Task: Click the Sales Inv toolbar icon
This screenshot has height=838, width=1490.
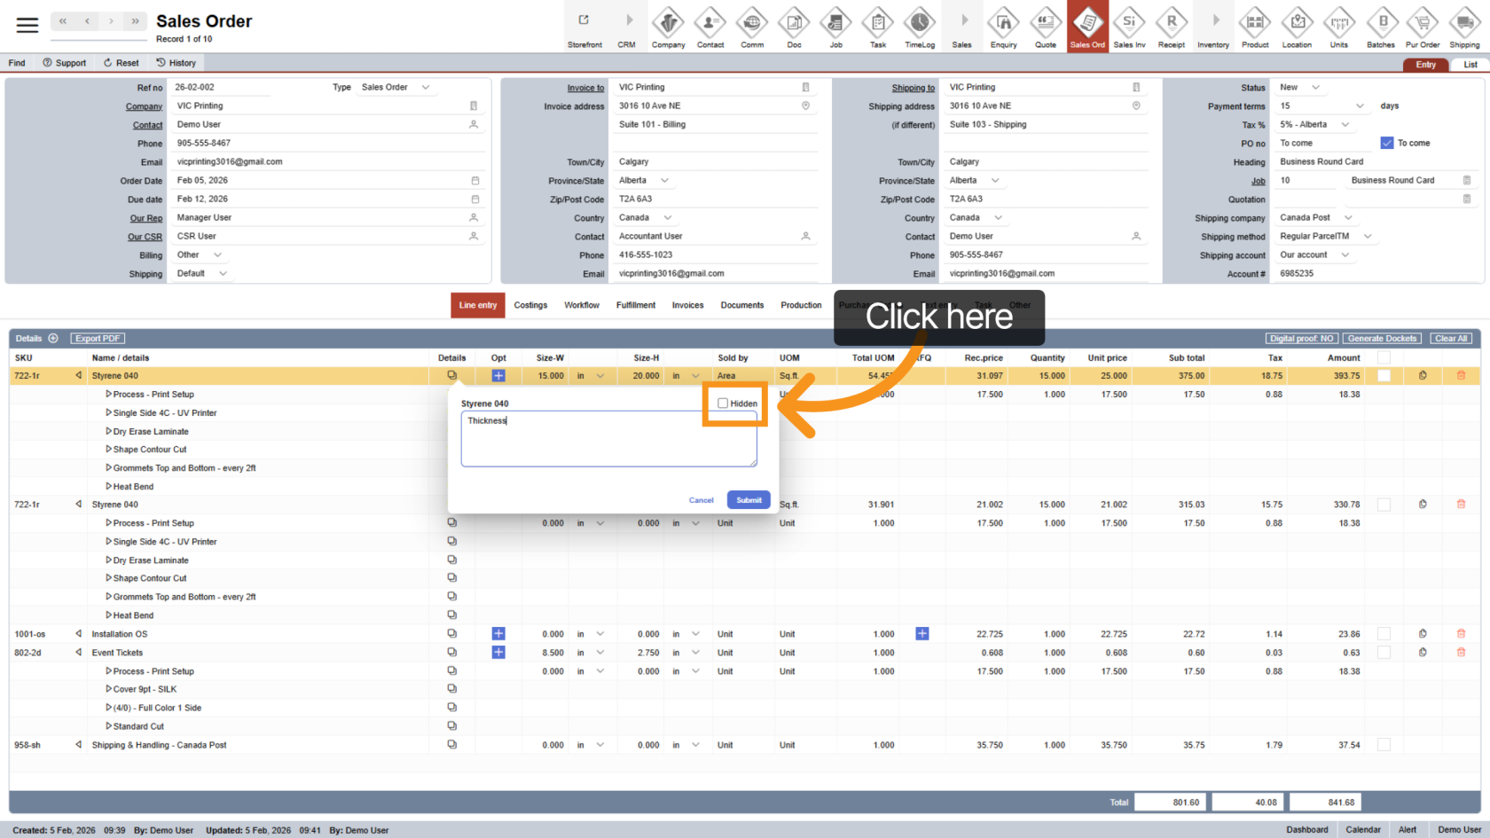Action: pos(1129,27)
